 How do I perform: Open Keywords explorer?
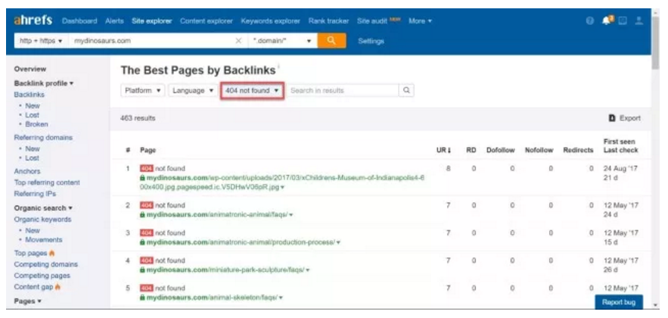pyautogui.click(x=271, y=20)
